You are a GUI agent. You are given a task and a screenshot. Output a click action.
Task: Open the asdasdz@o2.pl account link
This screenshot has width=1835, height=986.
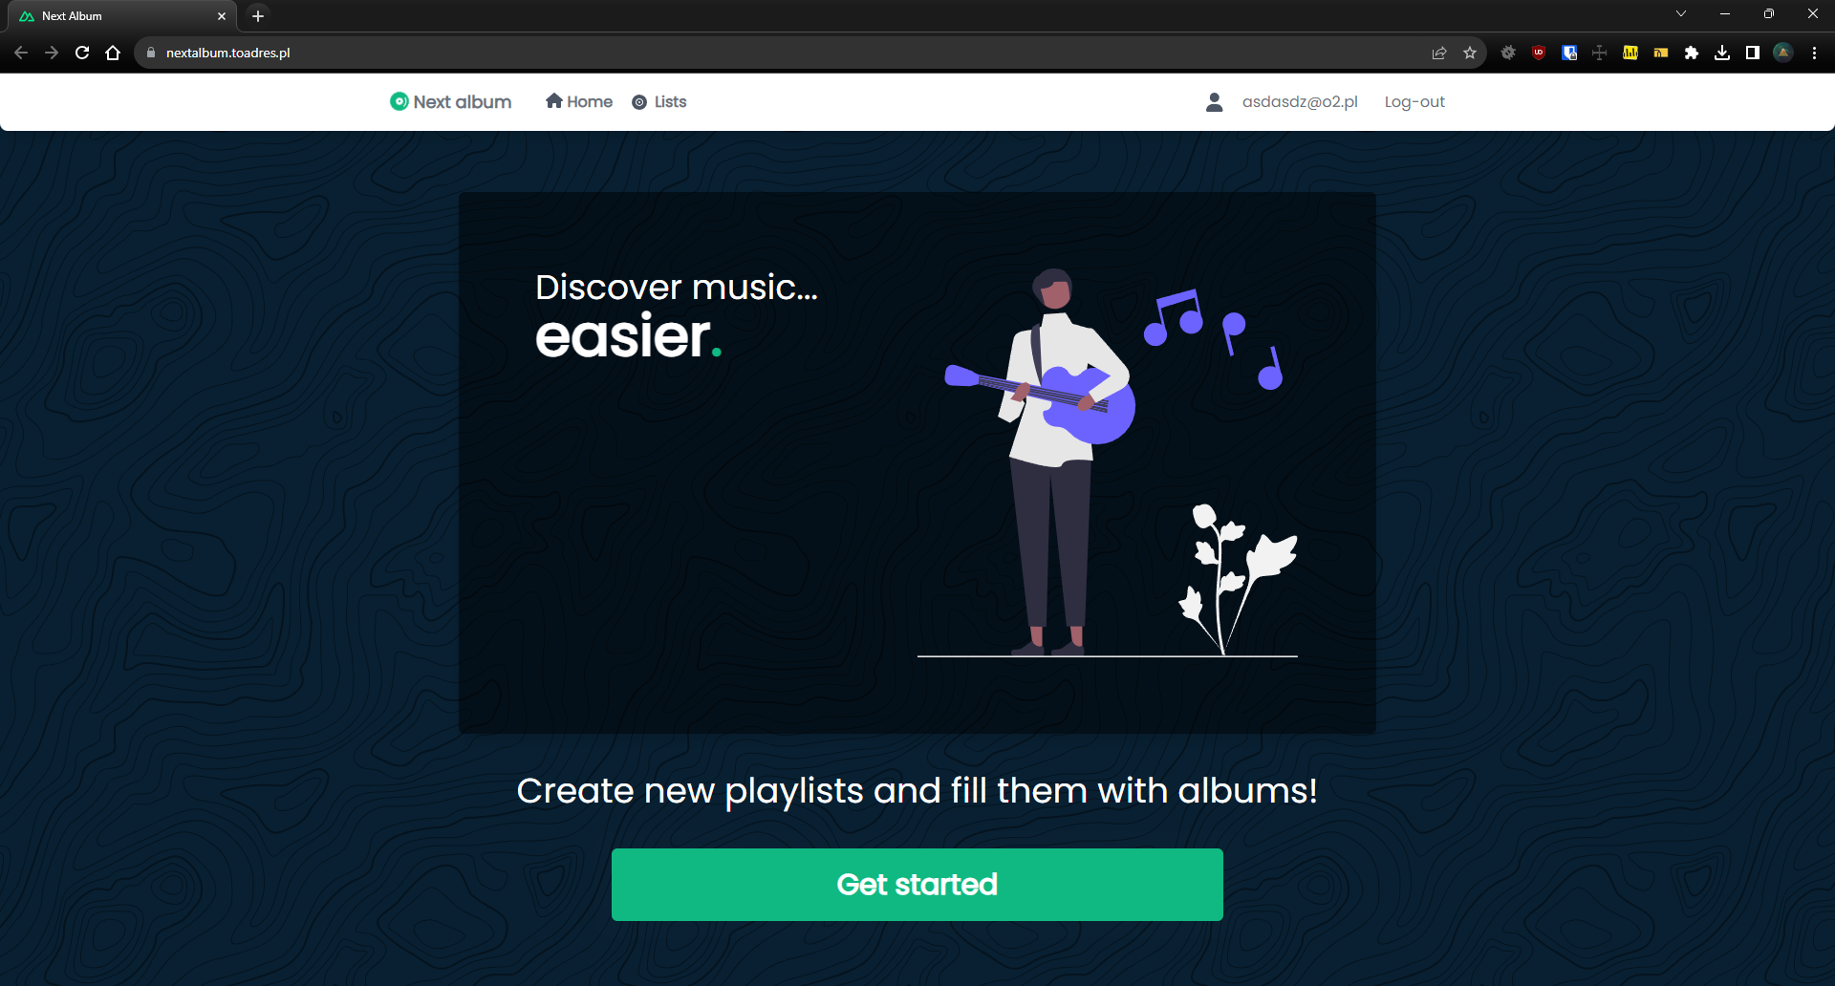point(1300,101)
